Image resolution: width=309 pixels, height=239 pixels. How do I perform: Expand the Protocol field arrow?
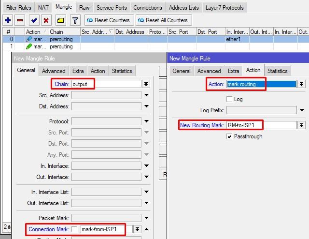(146, 121)
